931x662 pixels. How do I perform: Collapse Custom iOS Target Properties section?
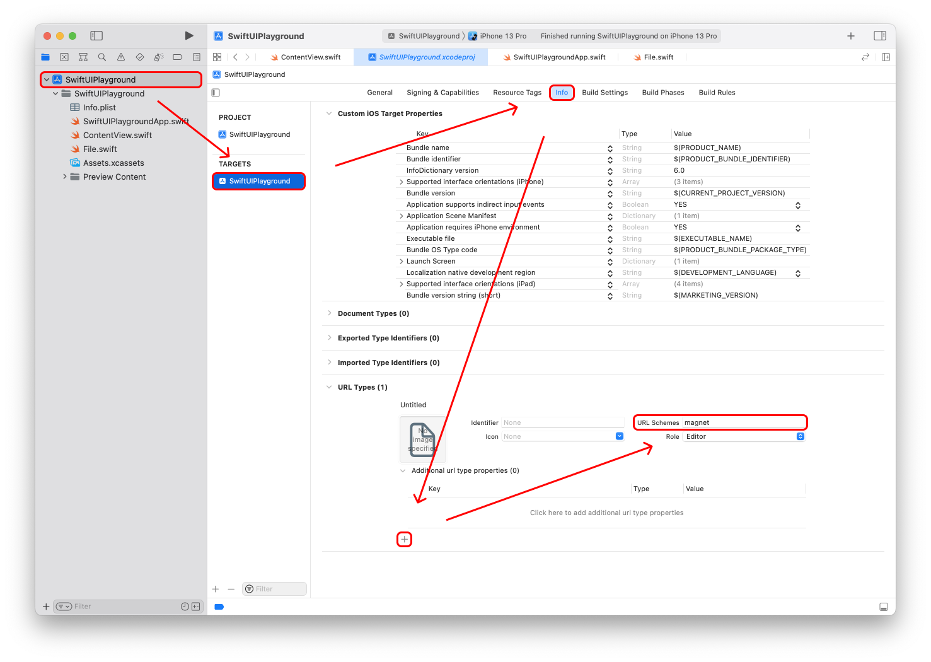point(329,113)
